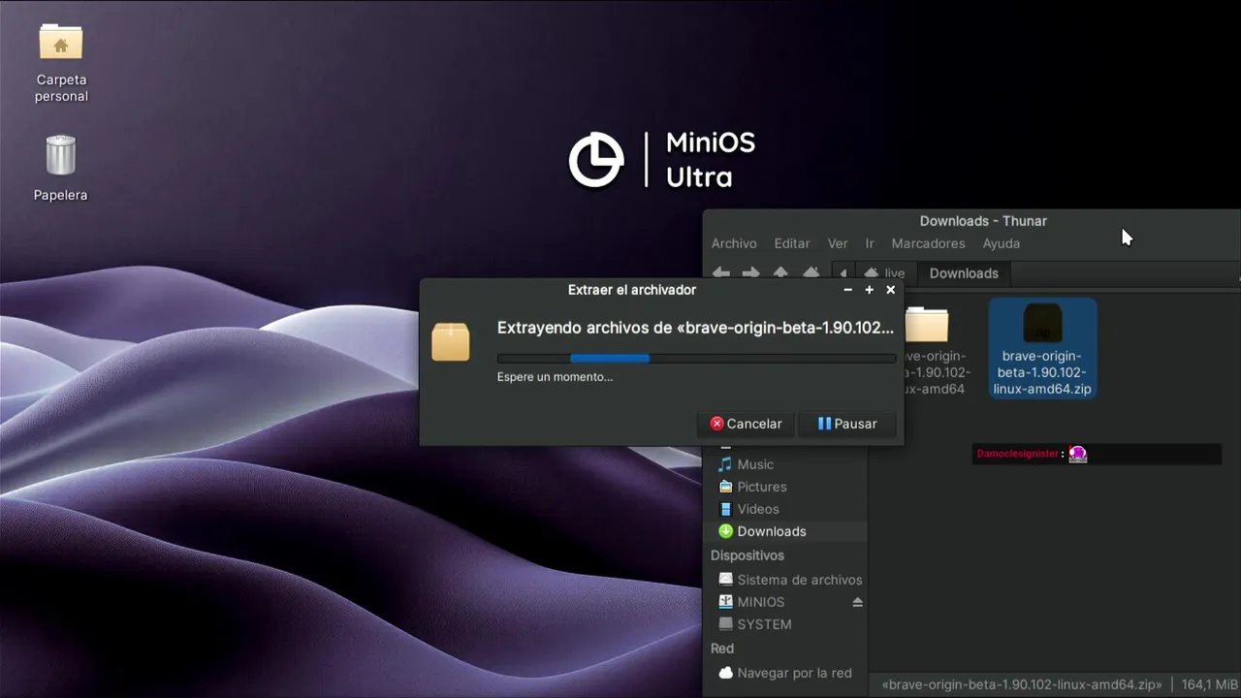Eject the MINIOS device
1241x698 pixels.
pos(857,602)
